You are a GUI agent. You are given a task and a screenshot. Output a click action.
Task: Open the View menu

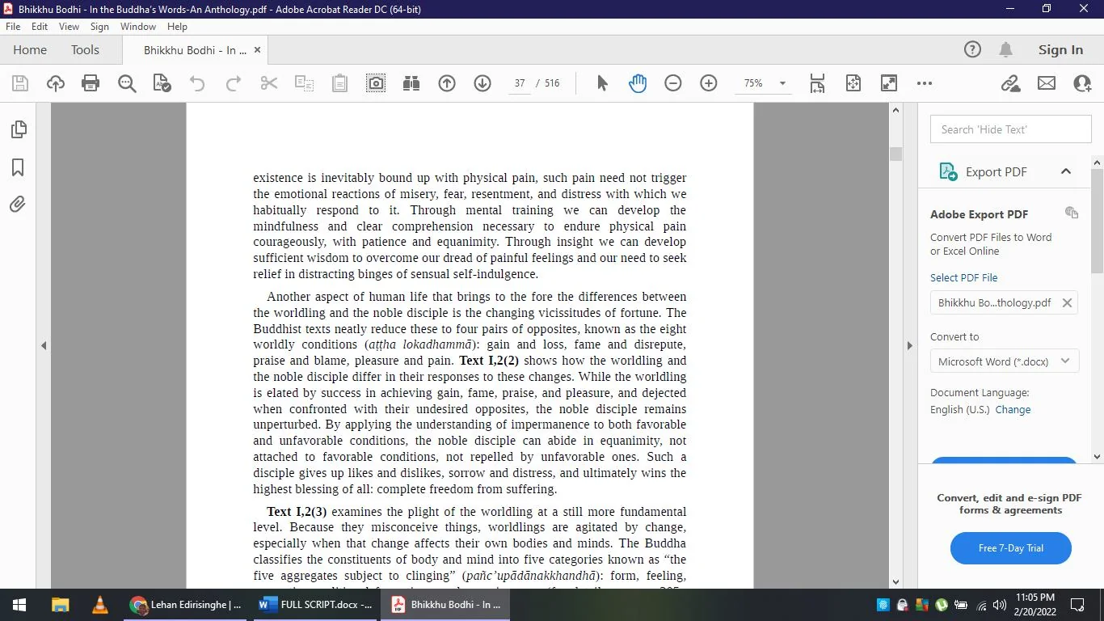[69, 27]
